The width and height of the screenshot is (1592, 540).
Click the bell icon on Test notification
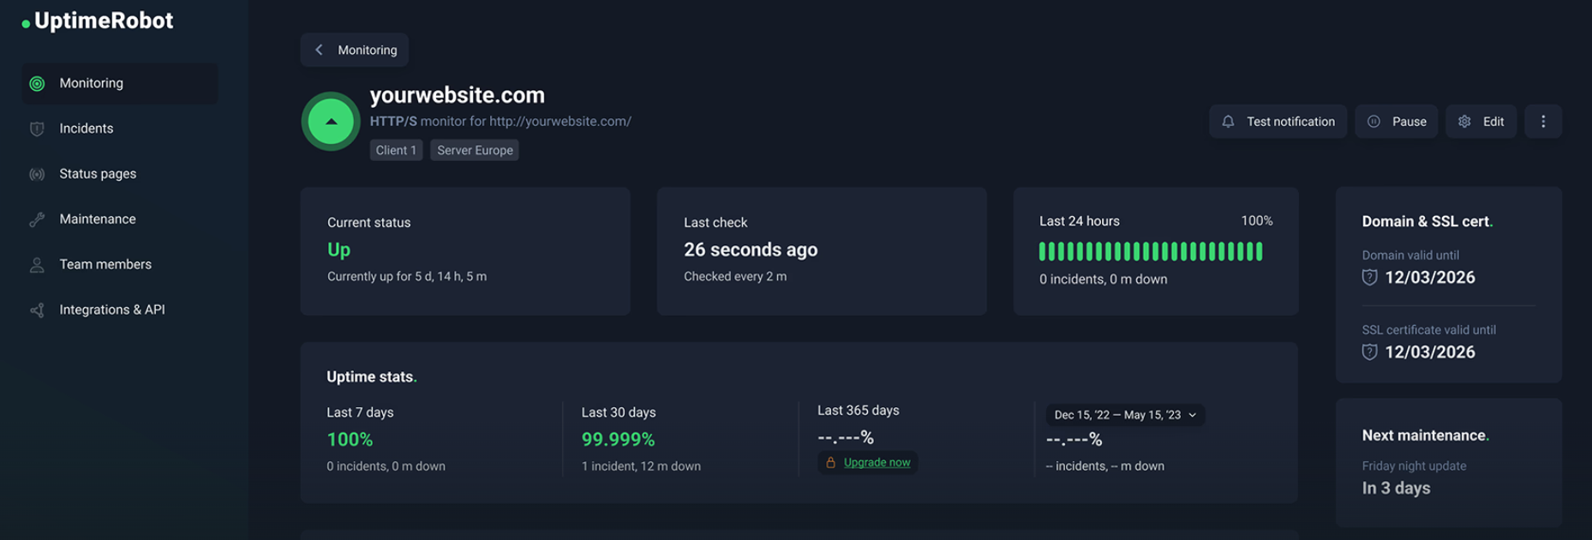tap(1228, 122)
